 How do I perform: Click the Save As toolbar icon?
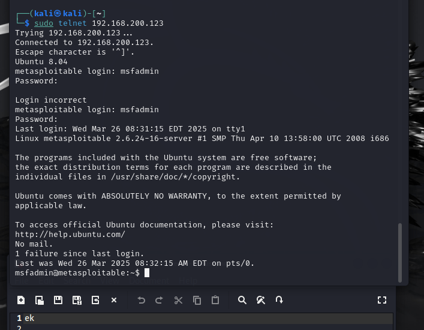tap(77, 300)
